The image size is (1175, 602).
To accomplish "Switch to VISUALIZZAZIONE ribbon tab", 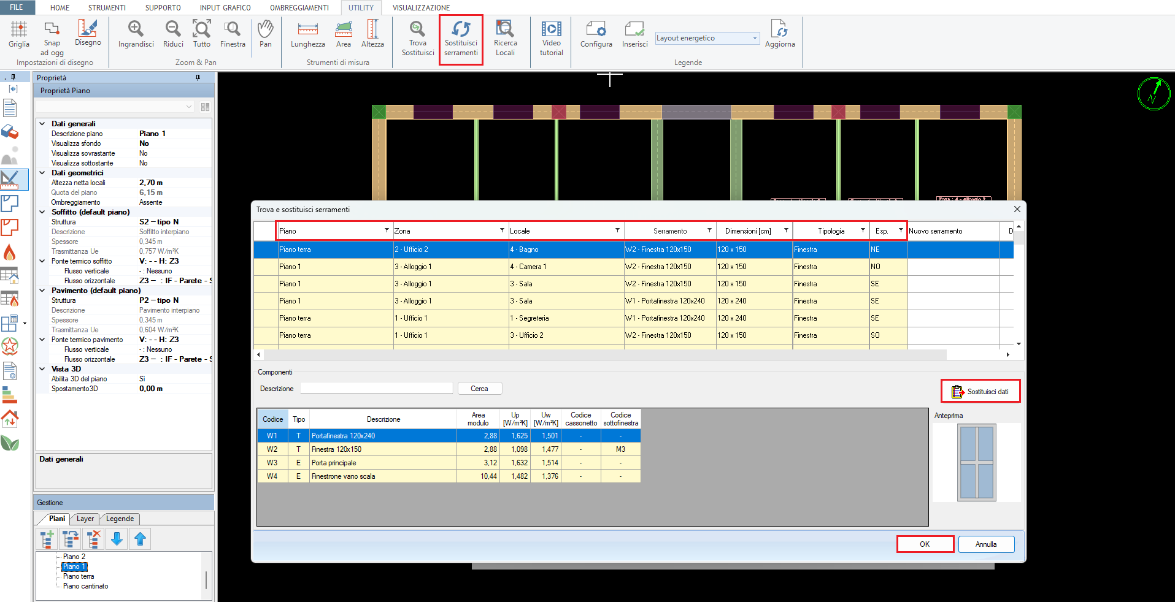I will coord(421,8).
